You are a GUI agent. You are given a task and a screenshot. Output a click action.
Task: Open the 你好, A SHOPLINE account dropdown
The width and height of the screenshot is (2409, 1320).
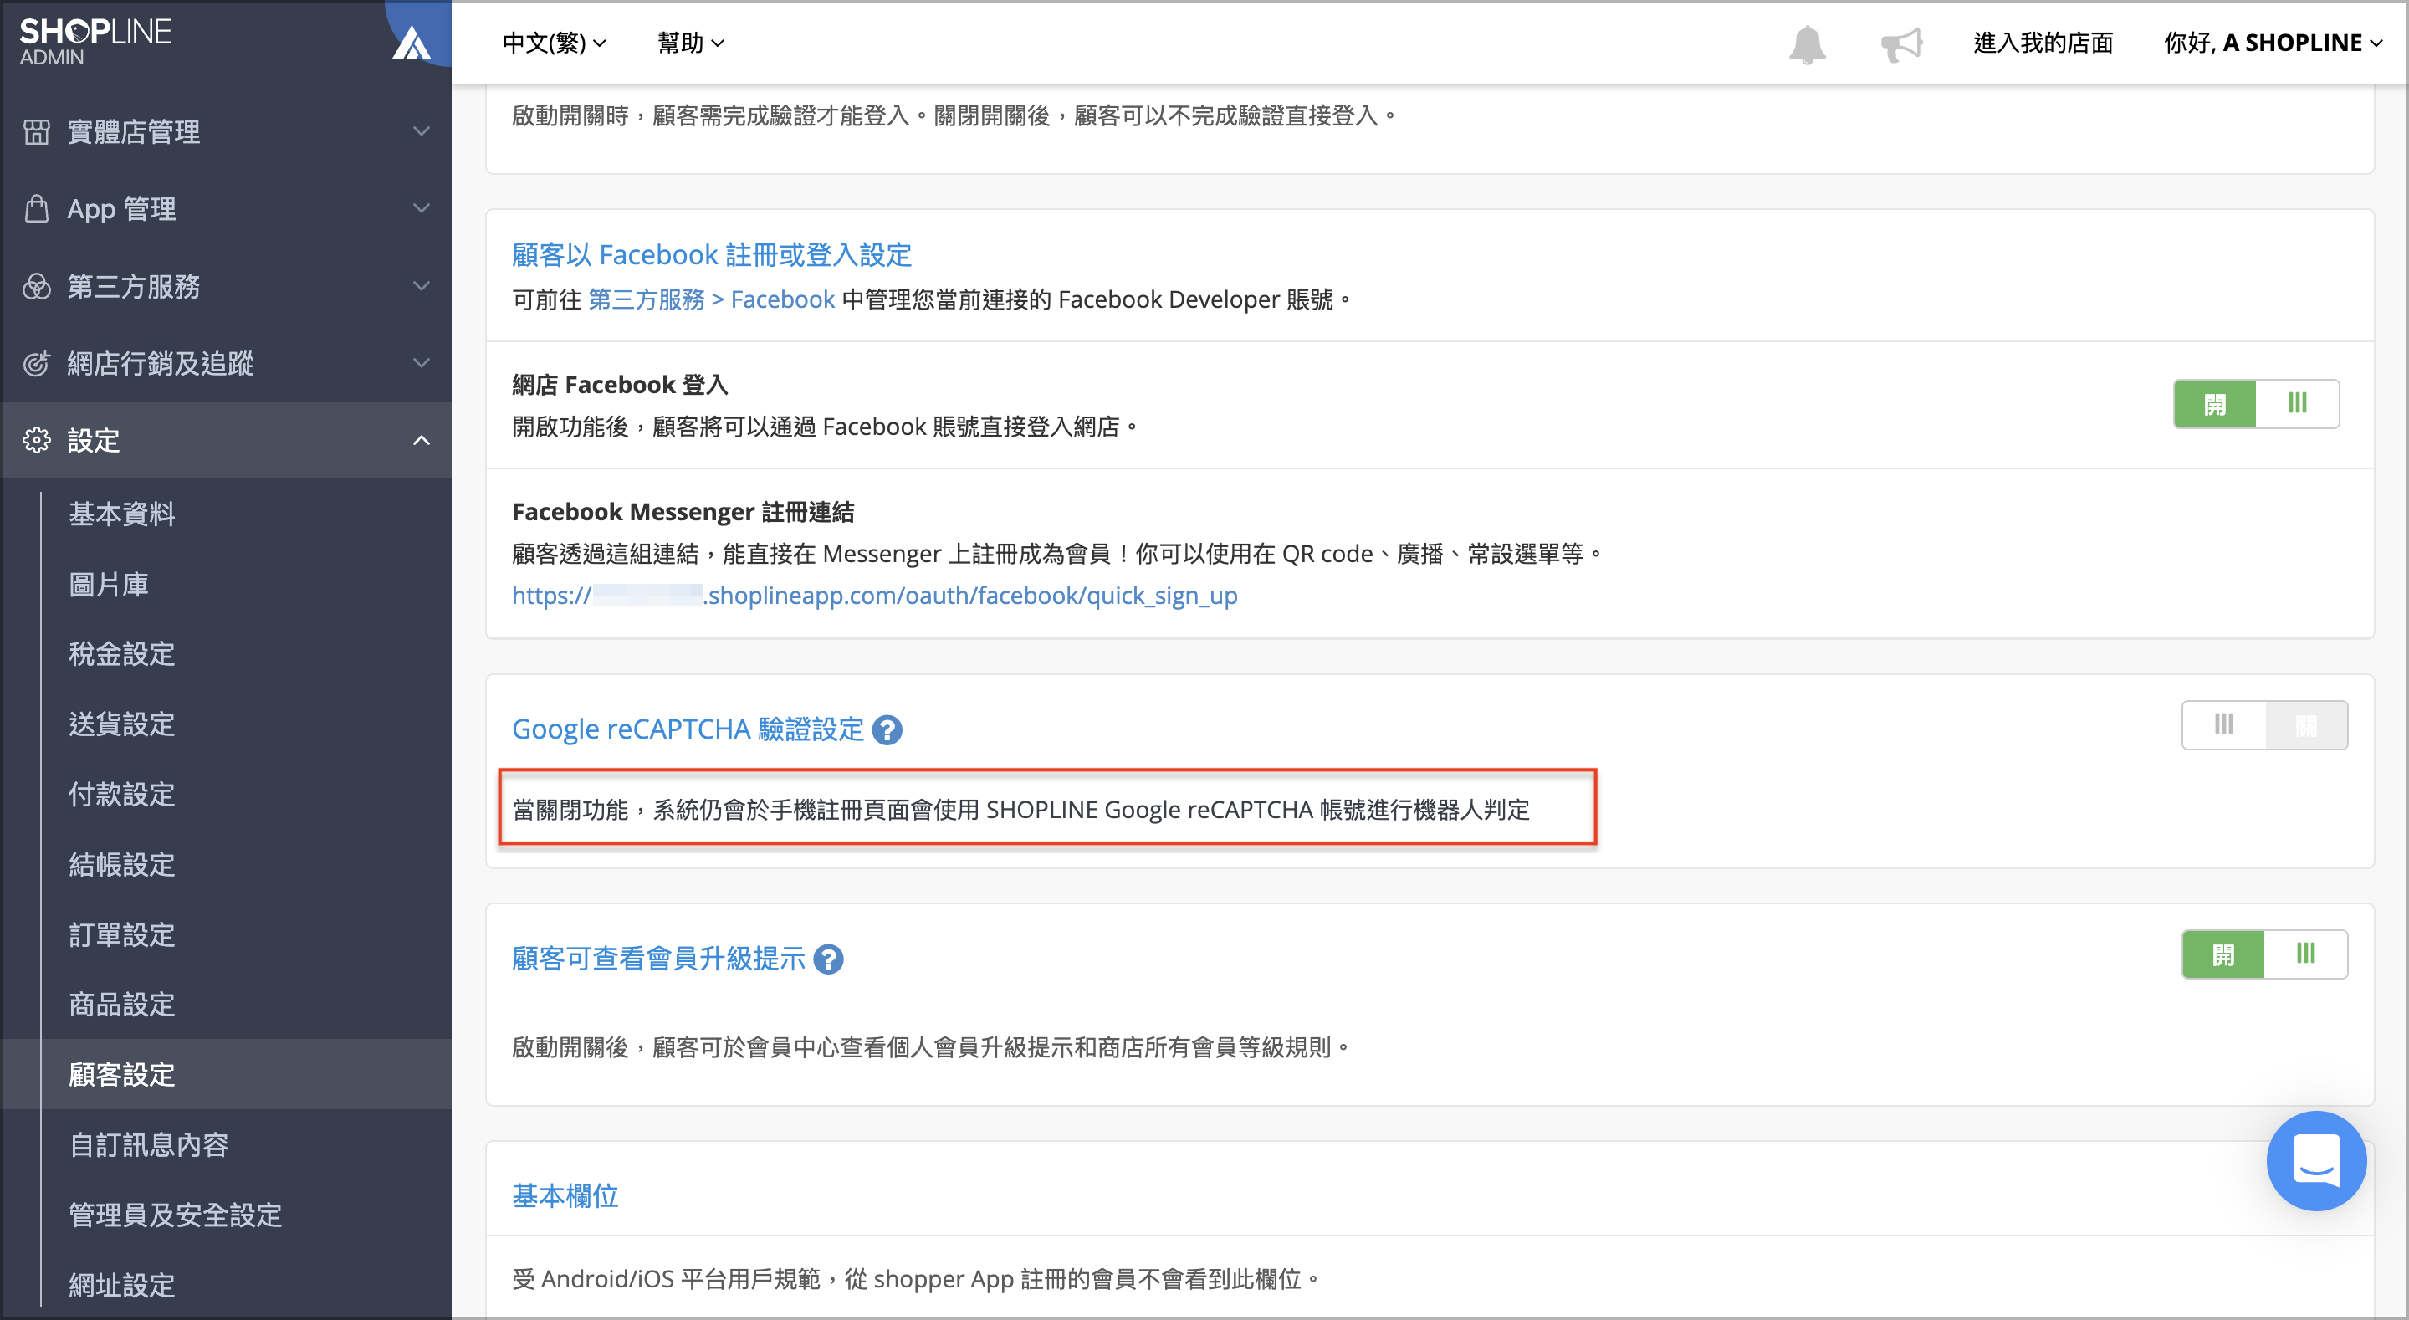tap(2273, 43)
